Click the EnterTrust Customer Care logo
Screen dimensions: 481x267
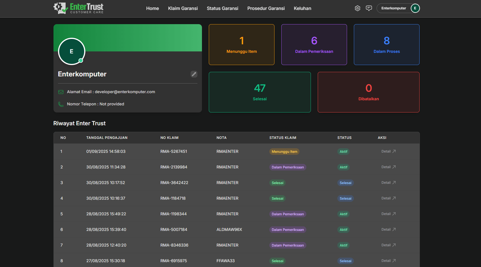click(79, 8)
